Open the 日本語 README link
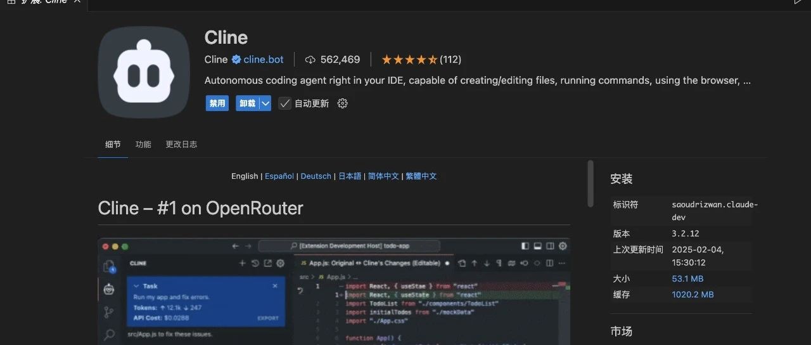This screenshot has width=811, height=345. pos(350,176)
